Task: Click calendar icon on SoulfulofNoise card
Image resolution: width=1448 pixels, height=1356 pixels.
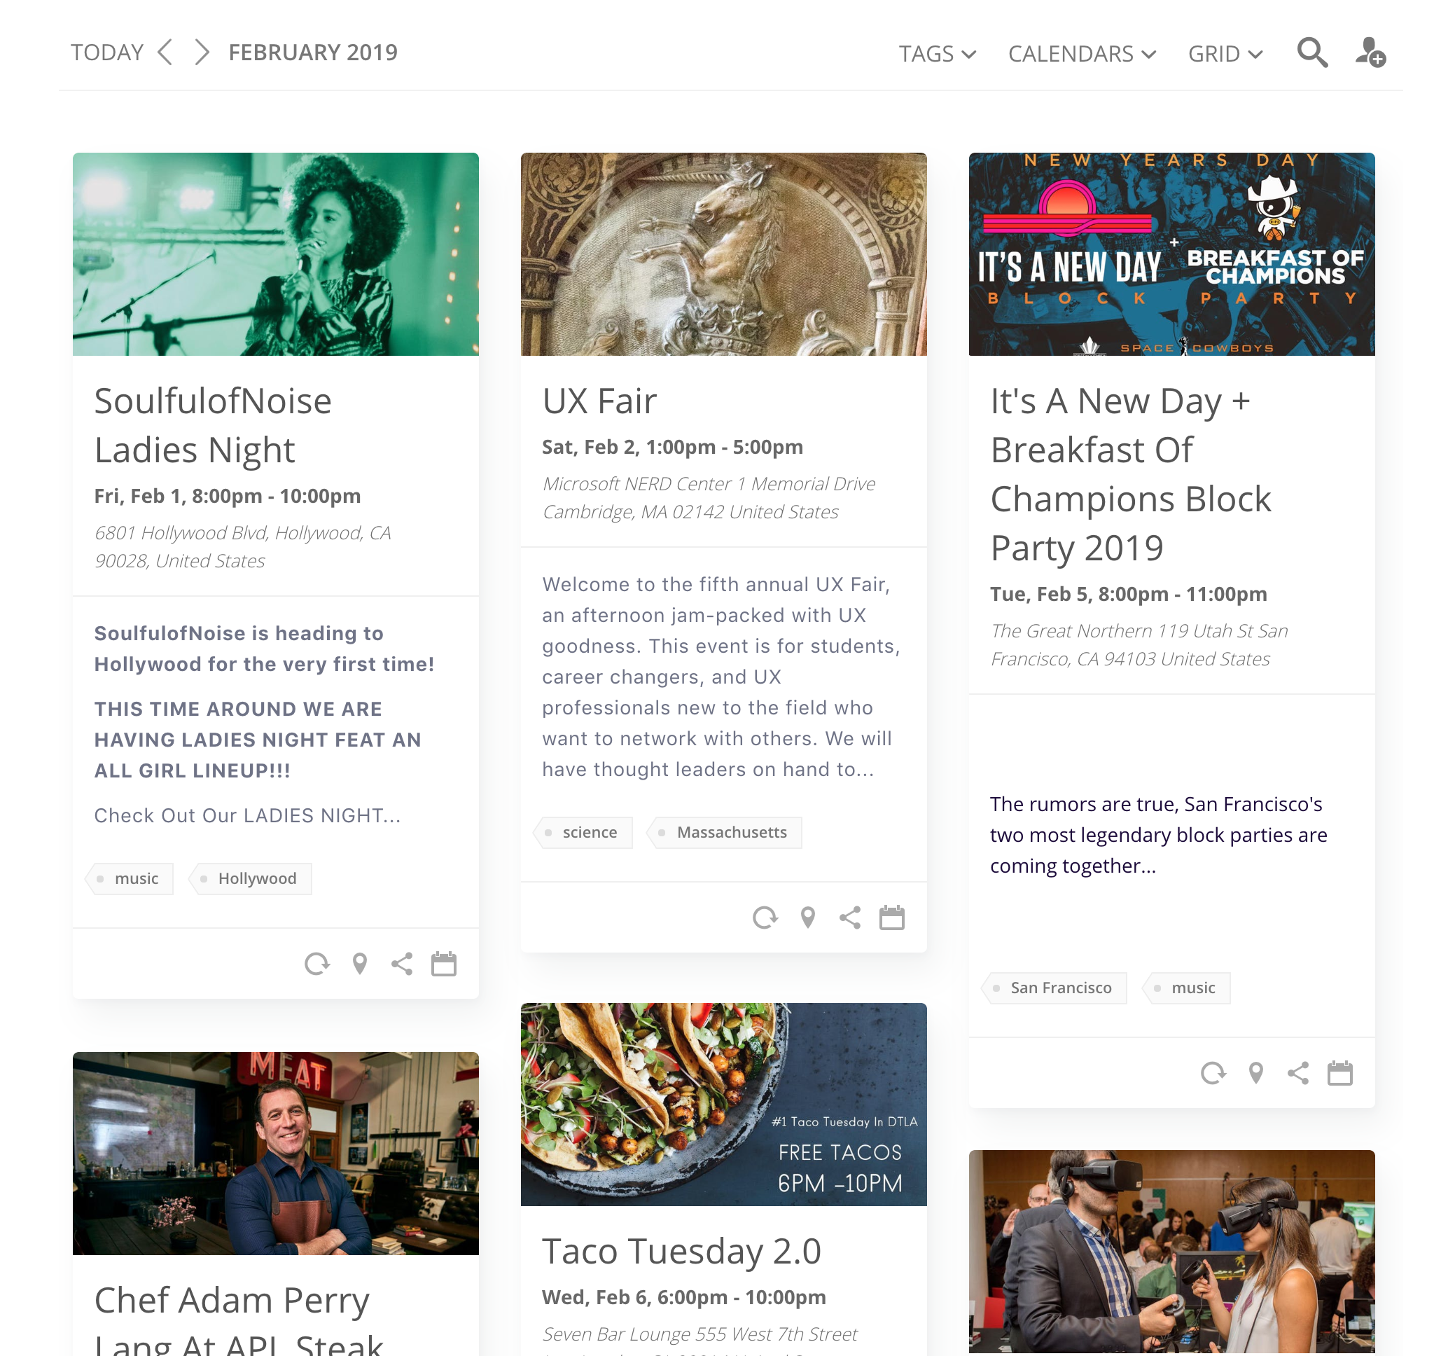Action: 444,964
